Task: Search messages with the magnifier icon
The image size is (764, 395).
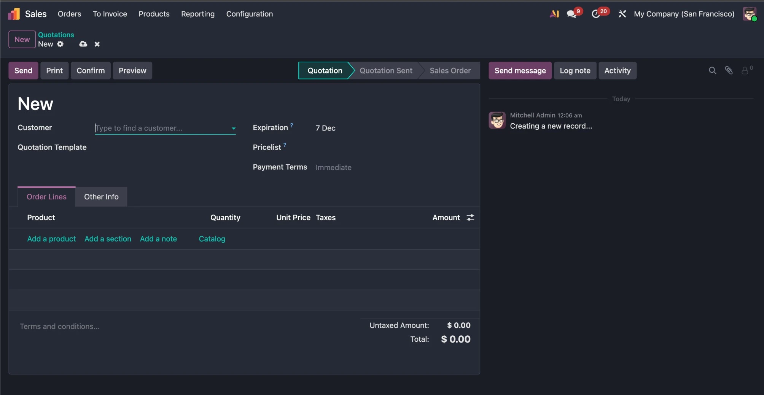Action: [712, 70]
